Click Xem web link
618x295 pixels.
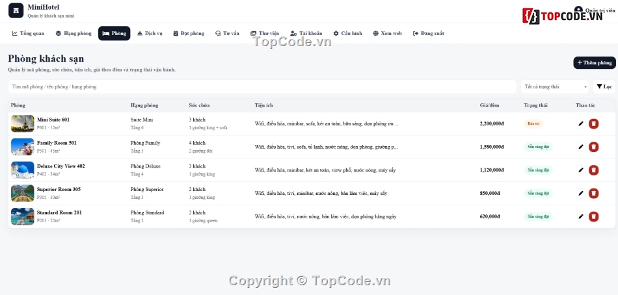tap(388, 34)
